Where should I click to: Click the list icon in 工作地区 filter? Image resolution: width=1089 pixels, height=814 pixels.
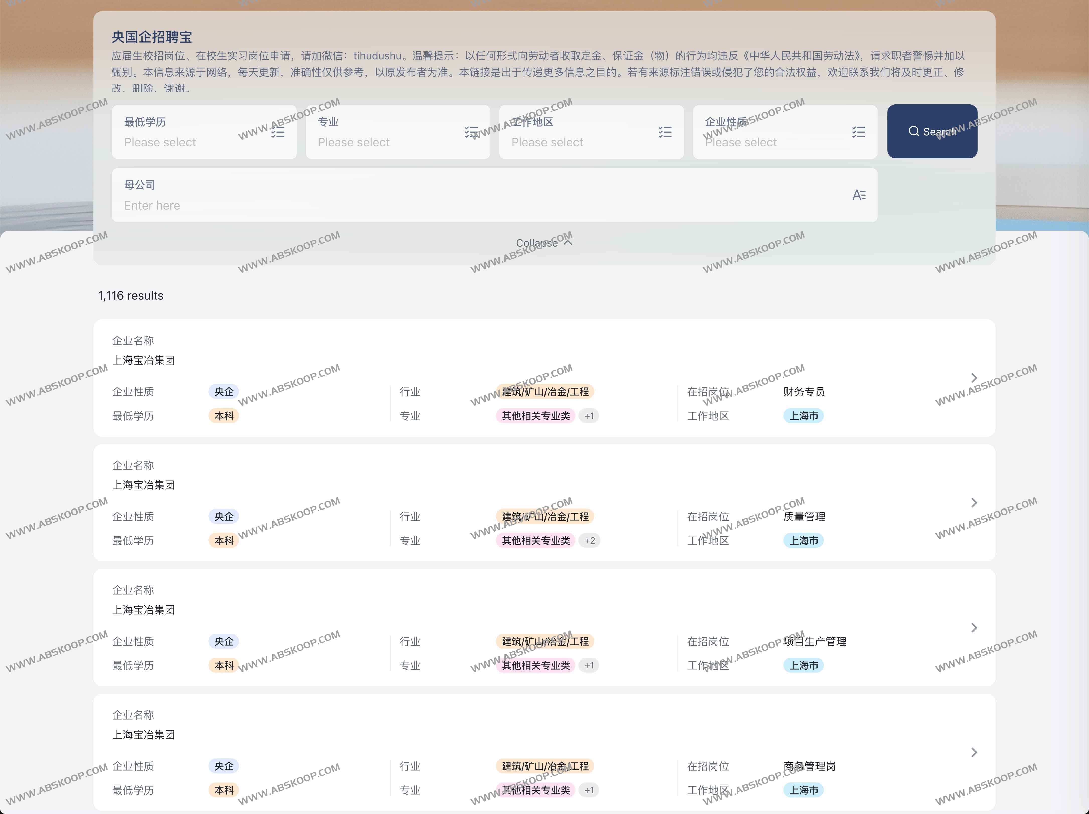tap(665, 132)
